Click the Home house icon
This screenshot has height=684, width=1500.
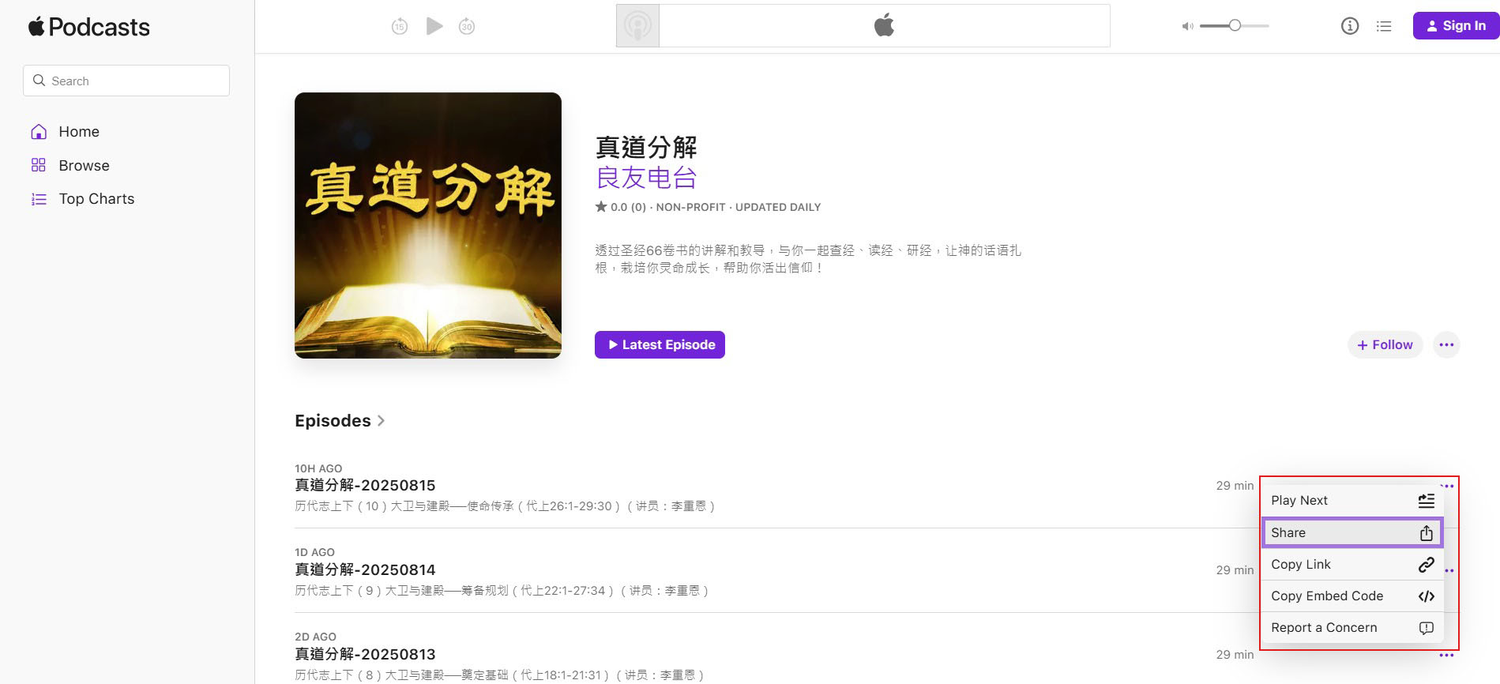click(39, 132)
